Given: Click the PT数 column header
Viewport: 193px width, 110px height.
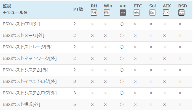Looking at the screenshot, I should 78,9.
